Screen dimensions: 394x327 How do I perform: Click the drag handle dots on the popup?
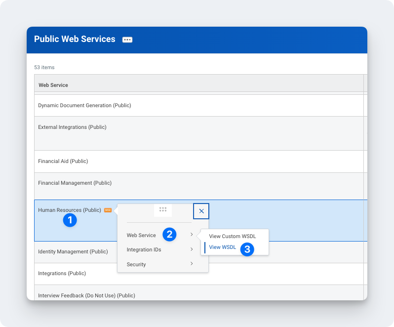[x=163, y=209]
